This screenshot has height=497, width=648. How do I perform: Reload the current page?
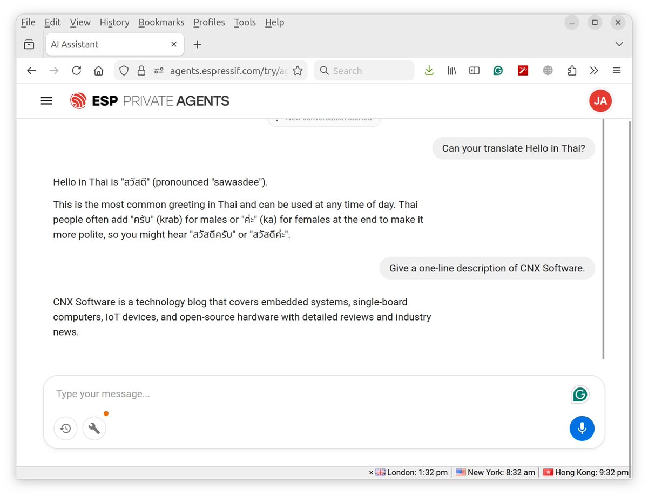click(76, 71)
